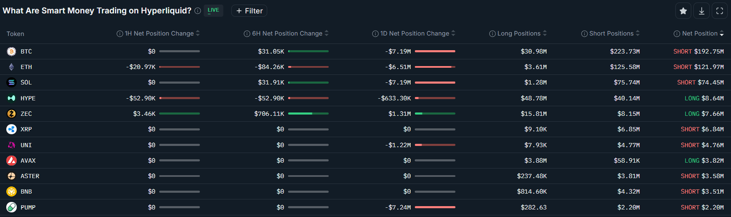Click the ETH token icon

click(11, 67)
